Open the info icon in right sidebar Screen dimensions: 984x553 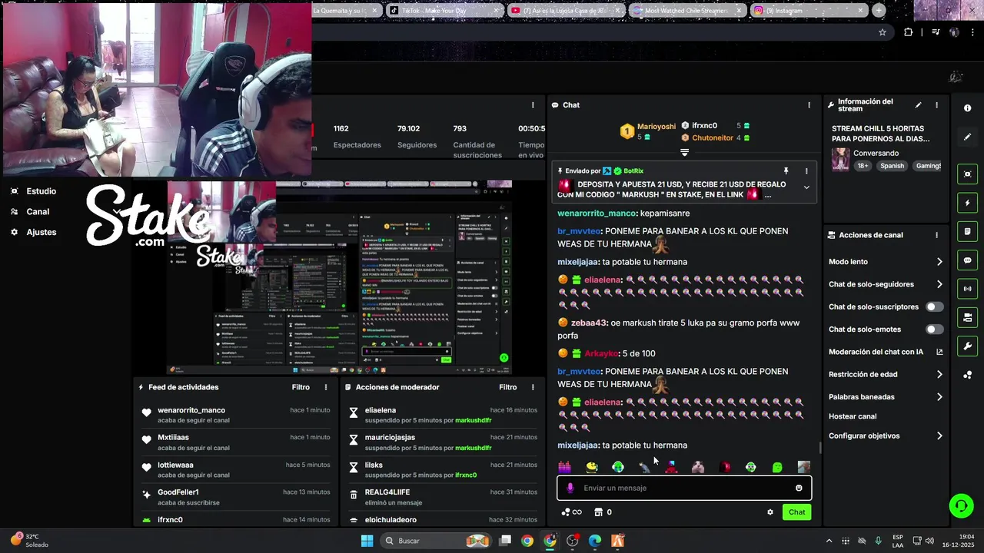point(967,108)
